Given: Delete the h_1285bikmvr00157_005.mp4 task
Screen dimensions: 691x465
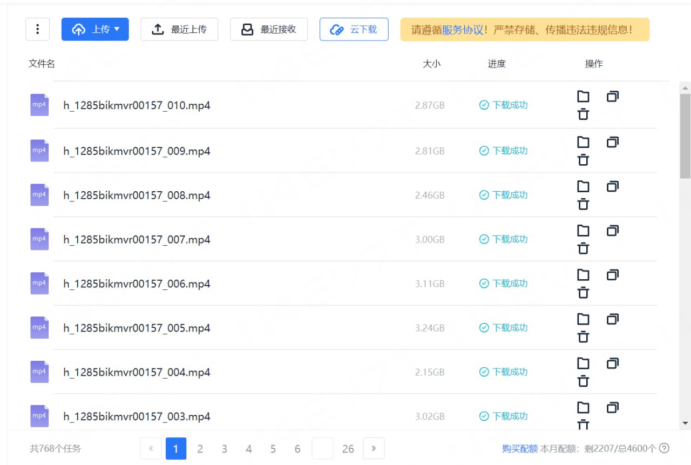Looking at the screenshot, I should click(x=583, y=337).
